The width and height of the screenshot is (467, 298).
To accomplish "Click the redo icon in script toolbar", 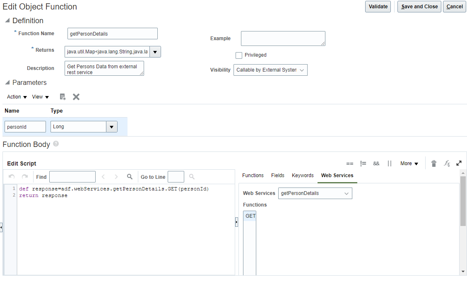I will tap(25, 177).
